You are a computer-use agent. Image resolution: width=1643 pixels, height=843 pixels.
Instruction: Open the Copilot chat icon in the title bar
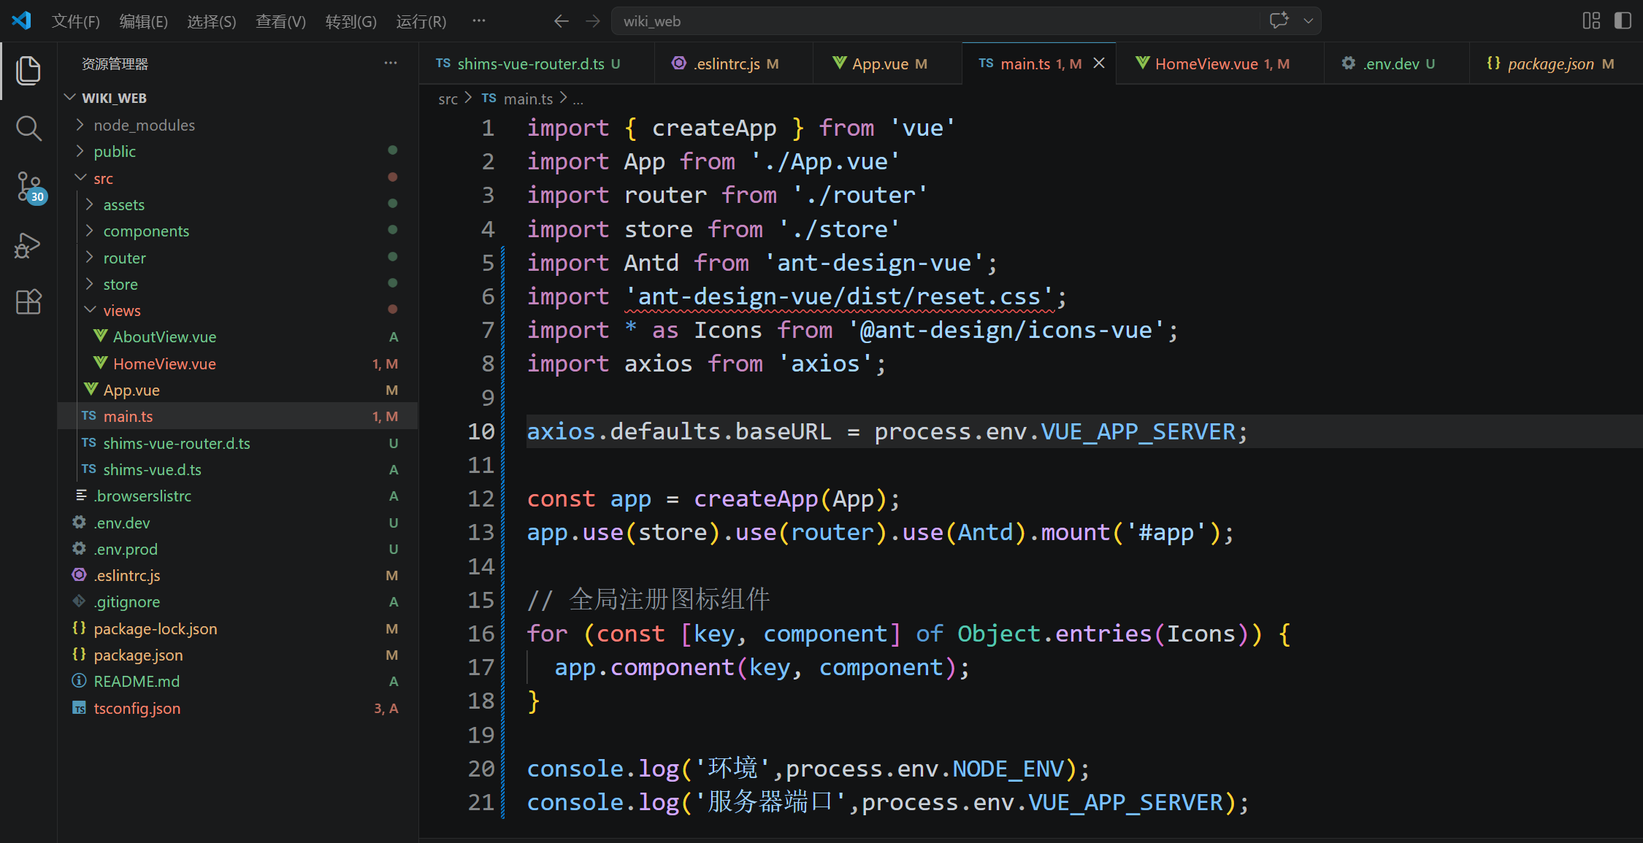[1279, 20]
